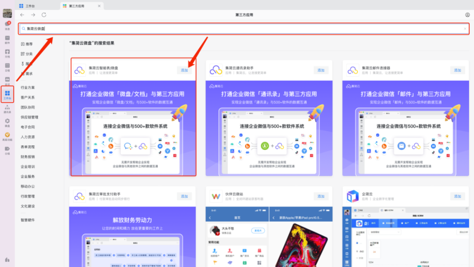Select 推荐 in the category list
The height and width of the screenshot is (267, 474).
[27, 44]
